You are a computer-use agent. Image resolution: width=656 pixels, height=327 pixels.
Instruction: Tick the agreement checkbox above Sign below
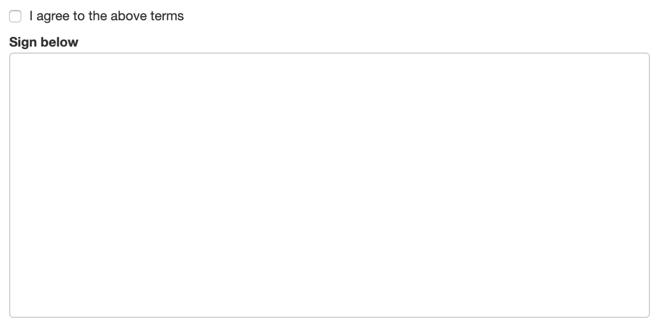point(15,16)
